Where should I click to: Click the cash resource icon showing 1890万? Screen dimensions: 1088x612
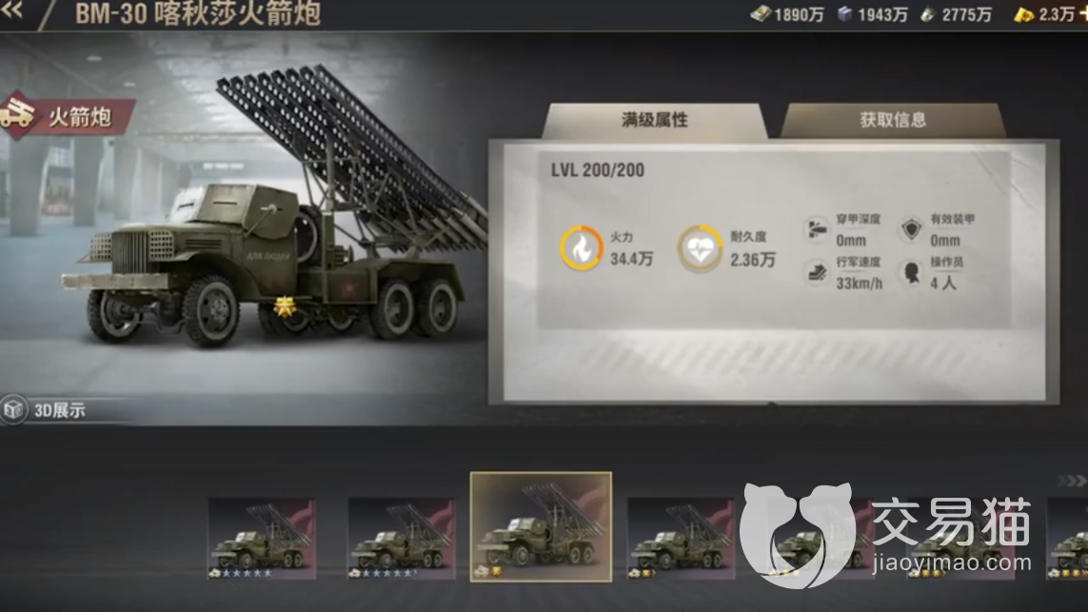click(x=762, y=14)
